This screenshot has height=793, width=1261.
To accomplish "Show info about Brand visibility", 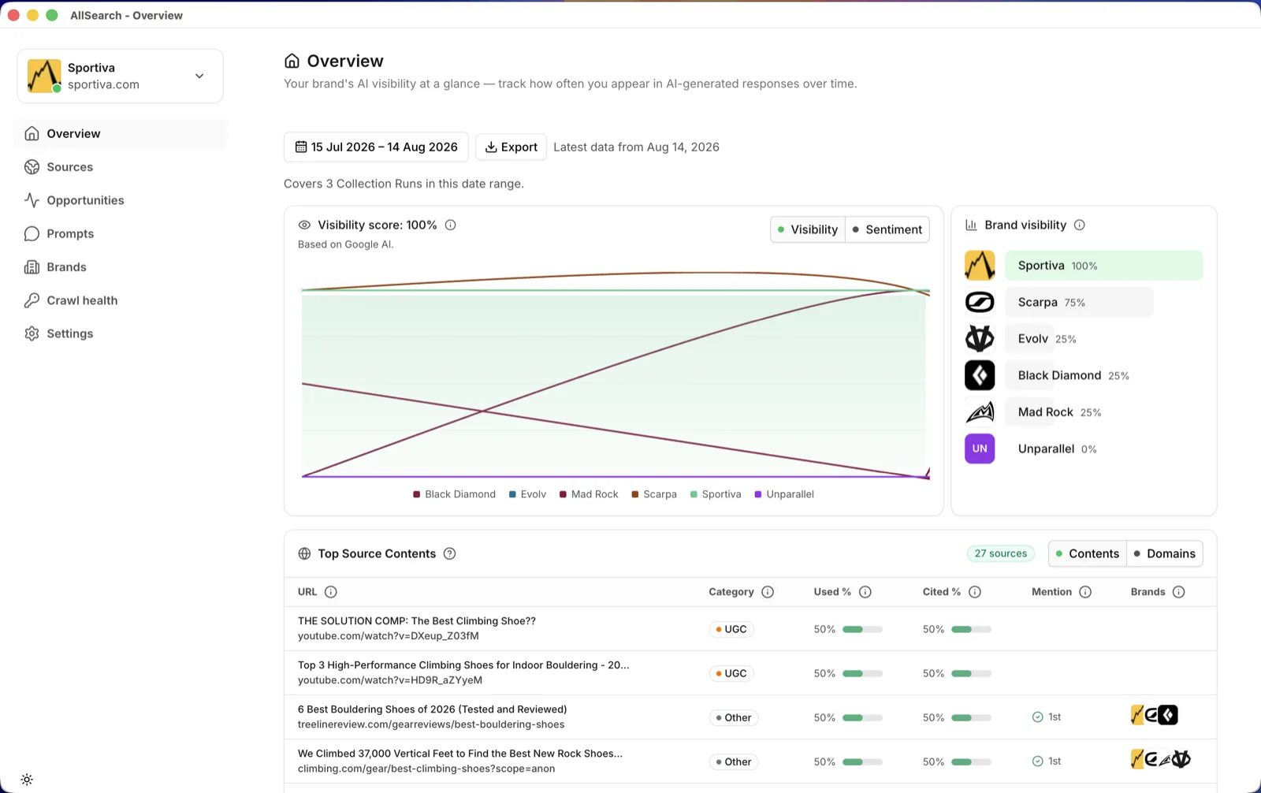I will point(1080,225).
